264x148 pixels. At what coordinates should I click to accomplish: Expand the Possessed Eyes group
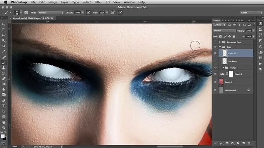(x=220, y=42)
